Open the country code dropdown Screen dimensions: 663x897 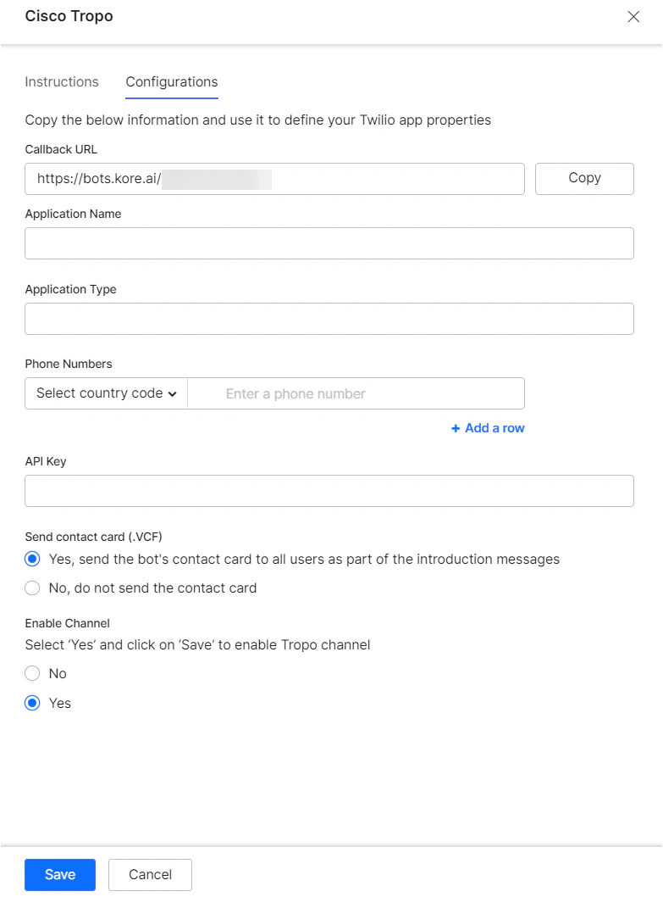coord(105,393)
